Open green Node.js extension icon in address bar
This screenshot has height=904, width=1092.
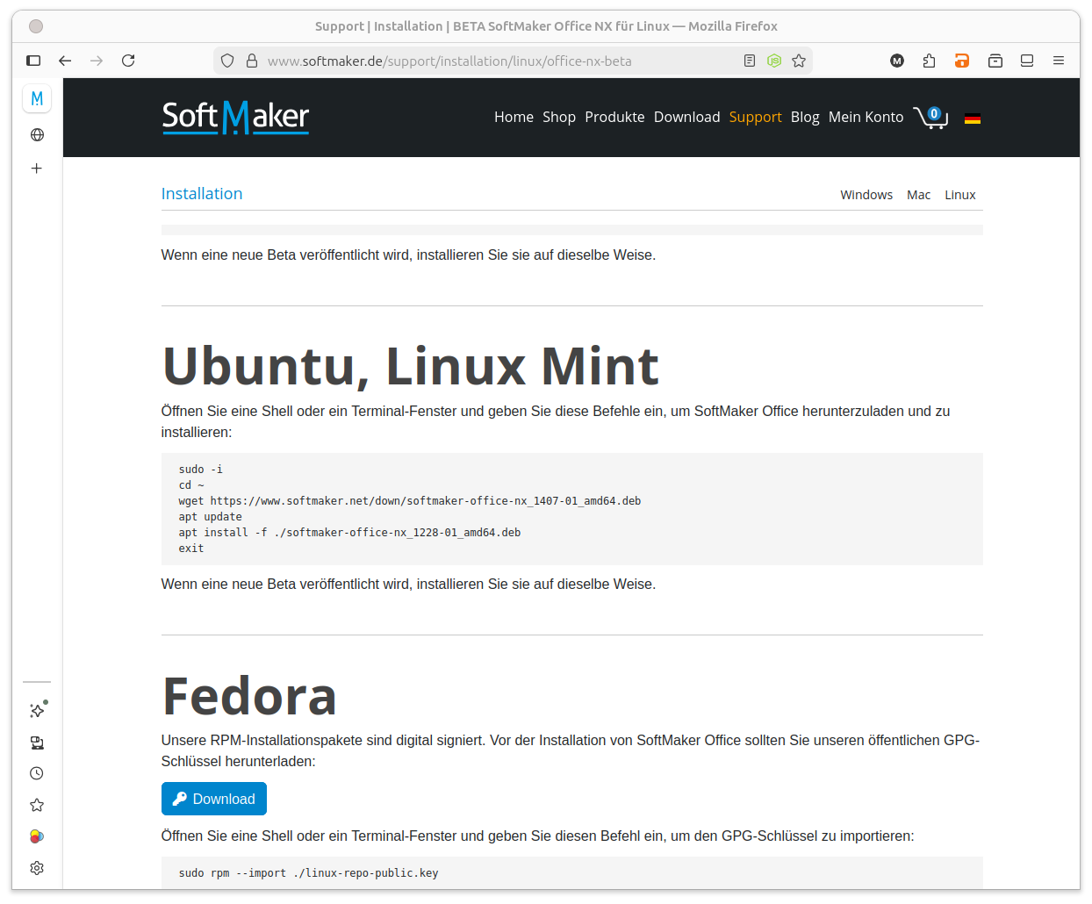coord(774,61)
